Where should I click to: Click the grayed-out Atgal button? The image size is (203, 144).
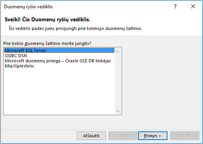(x=123, y=136)
